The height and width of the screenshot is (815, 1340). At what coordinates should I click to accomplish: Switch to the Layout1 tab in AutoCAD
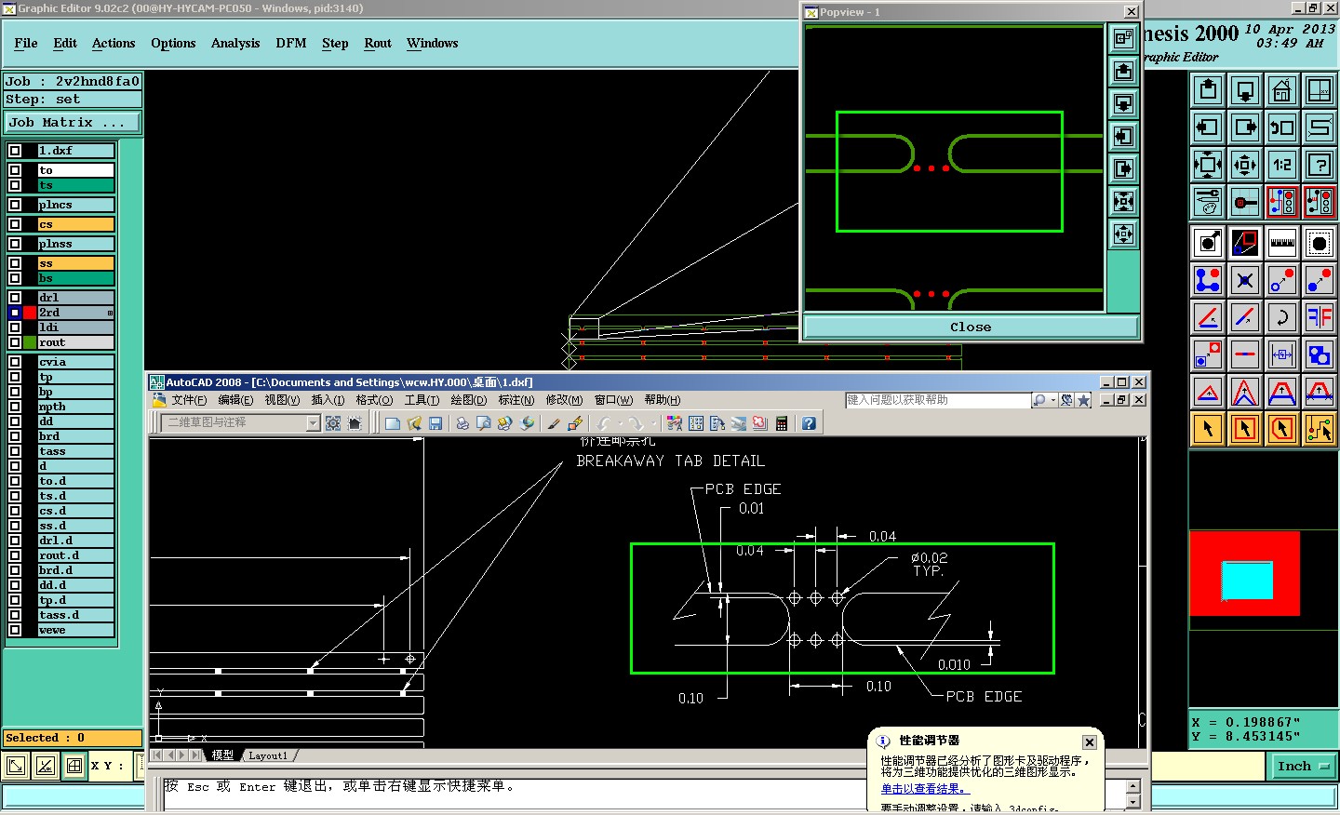tap(268, 755)
